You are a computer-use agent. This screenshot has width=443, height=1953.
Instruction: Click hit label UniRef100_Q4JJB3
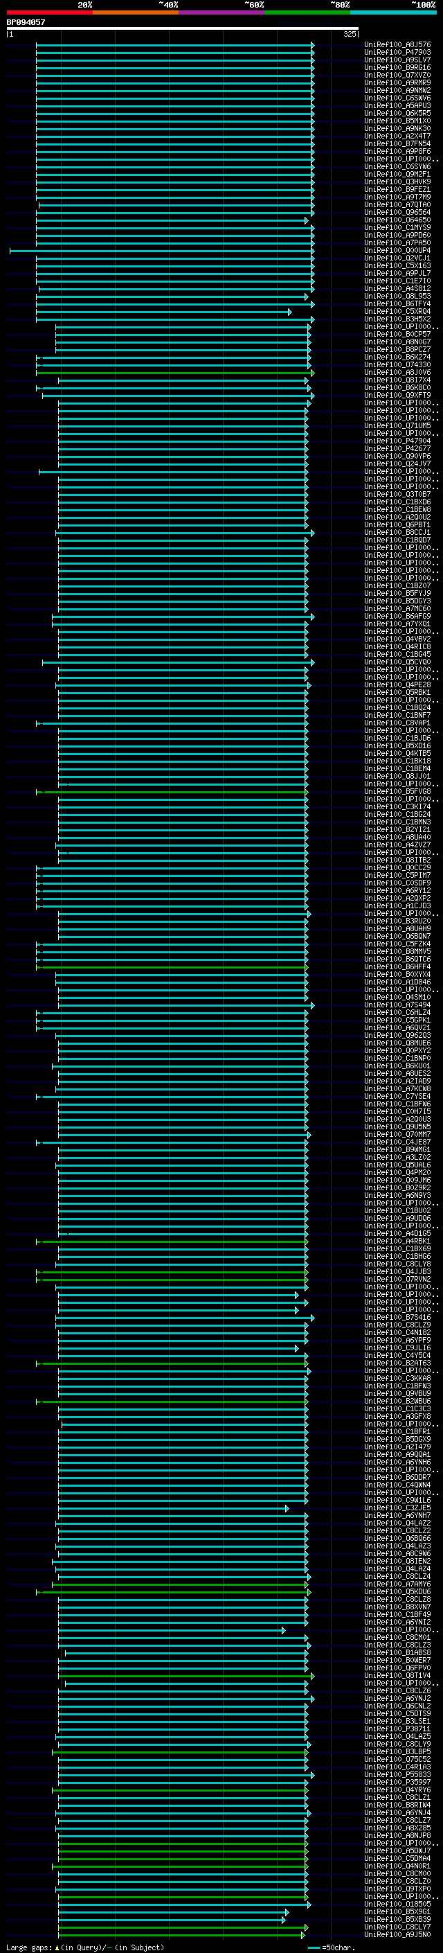click(x=397, y=1271)
